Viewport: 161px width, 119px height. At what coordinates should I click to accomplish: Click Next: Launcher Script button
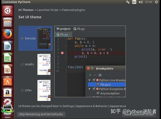coord(139,114)
